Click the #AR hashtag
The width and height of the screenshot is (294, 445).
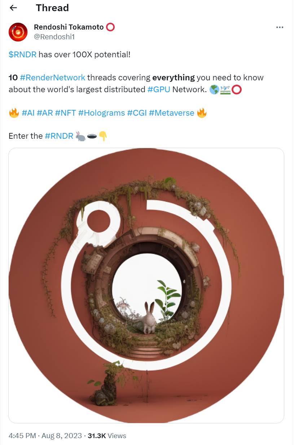click(45, 113)
